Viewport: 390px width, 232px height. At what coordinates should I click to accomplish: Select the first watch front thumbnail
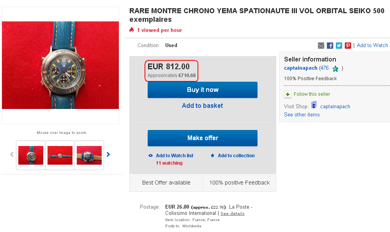coord(31,155)
